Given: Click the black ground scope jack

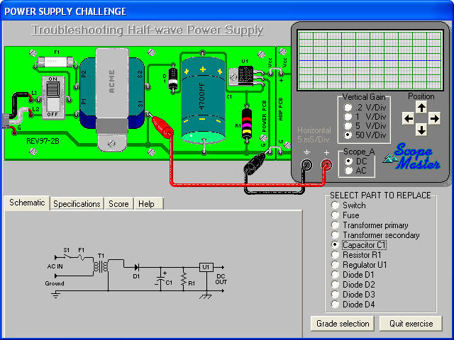Looking at the screenshot, I should (x=306, y=165).
